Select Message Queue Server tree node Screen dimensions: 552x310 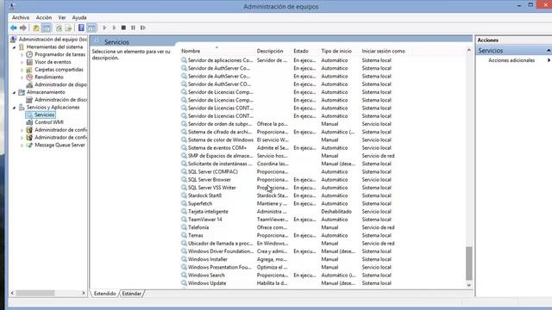click(60, 145)
